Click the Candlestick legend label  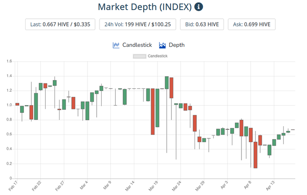point(157,56)
